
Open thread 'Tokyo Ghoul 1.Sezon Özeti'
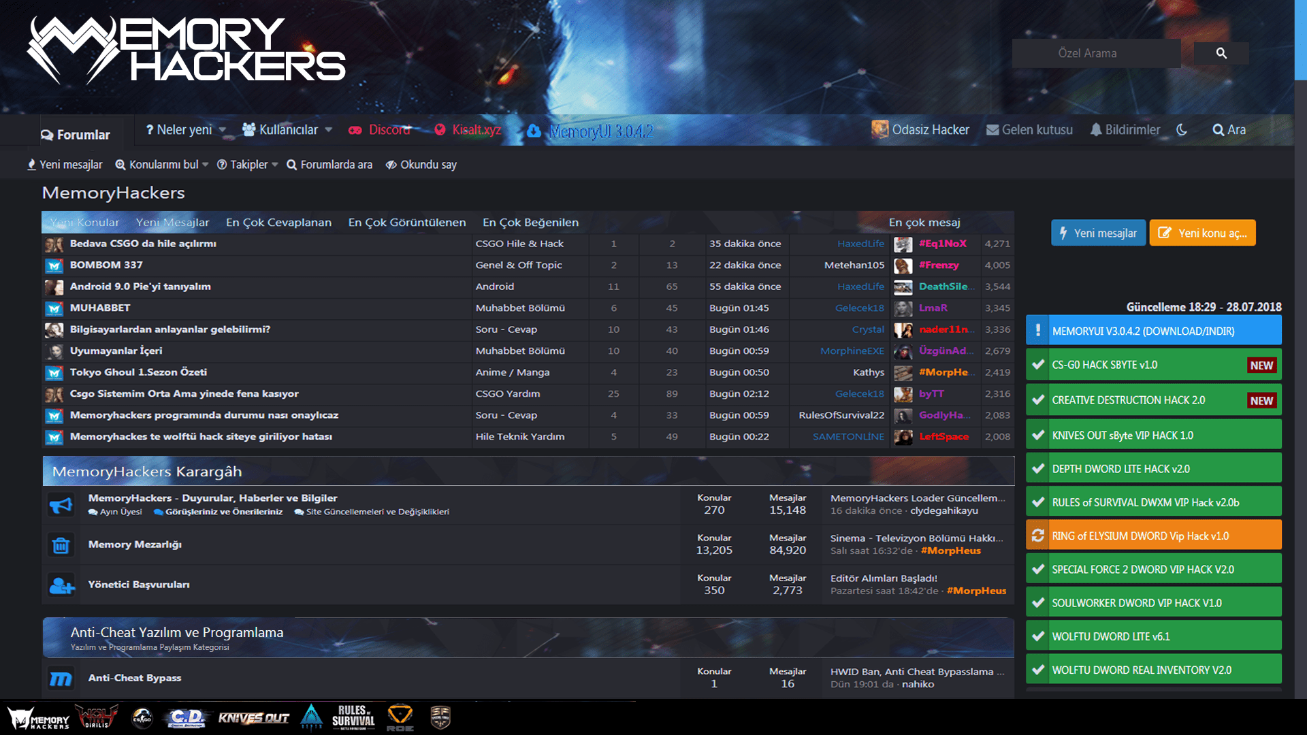[x=138, y=372]
